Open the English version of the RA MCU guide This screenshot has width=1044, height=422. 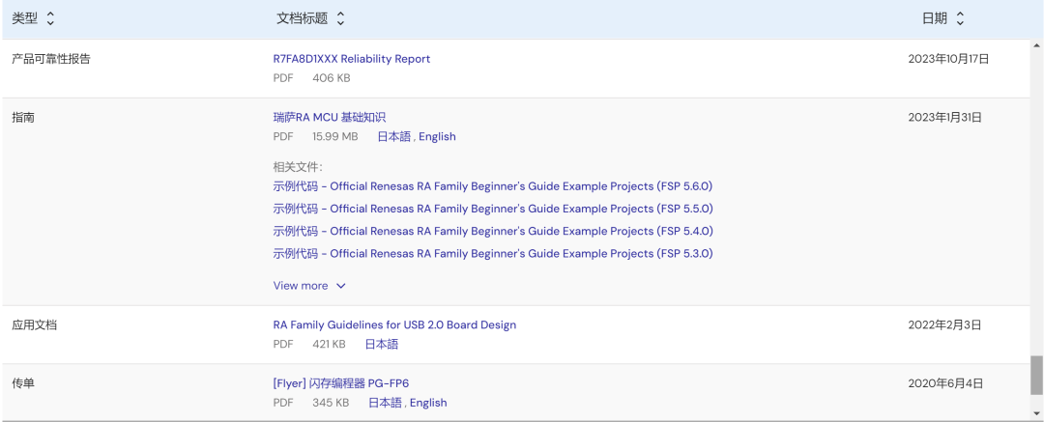tap(437, 137)
